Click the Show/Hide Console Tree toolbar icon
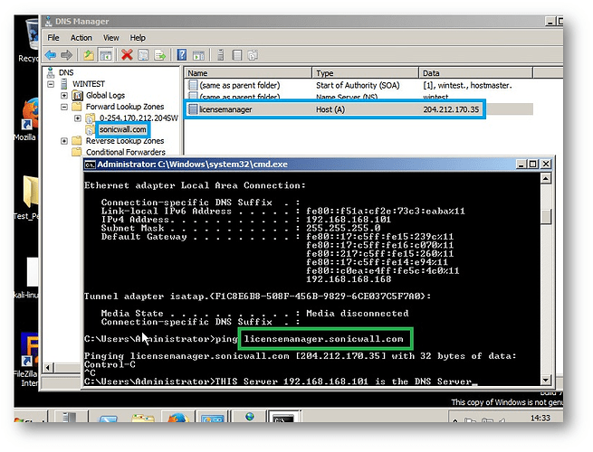593x452 pixels. point(107,55)
